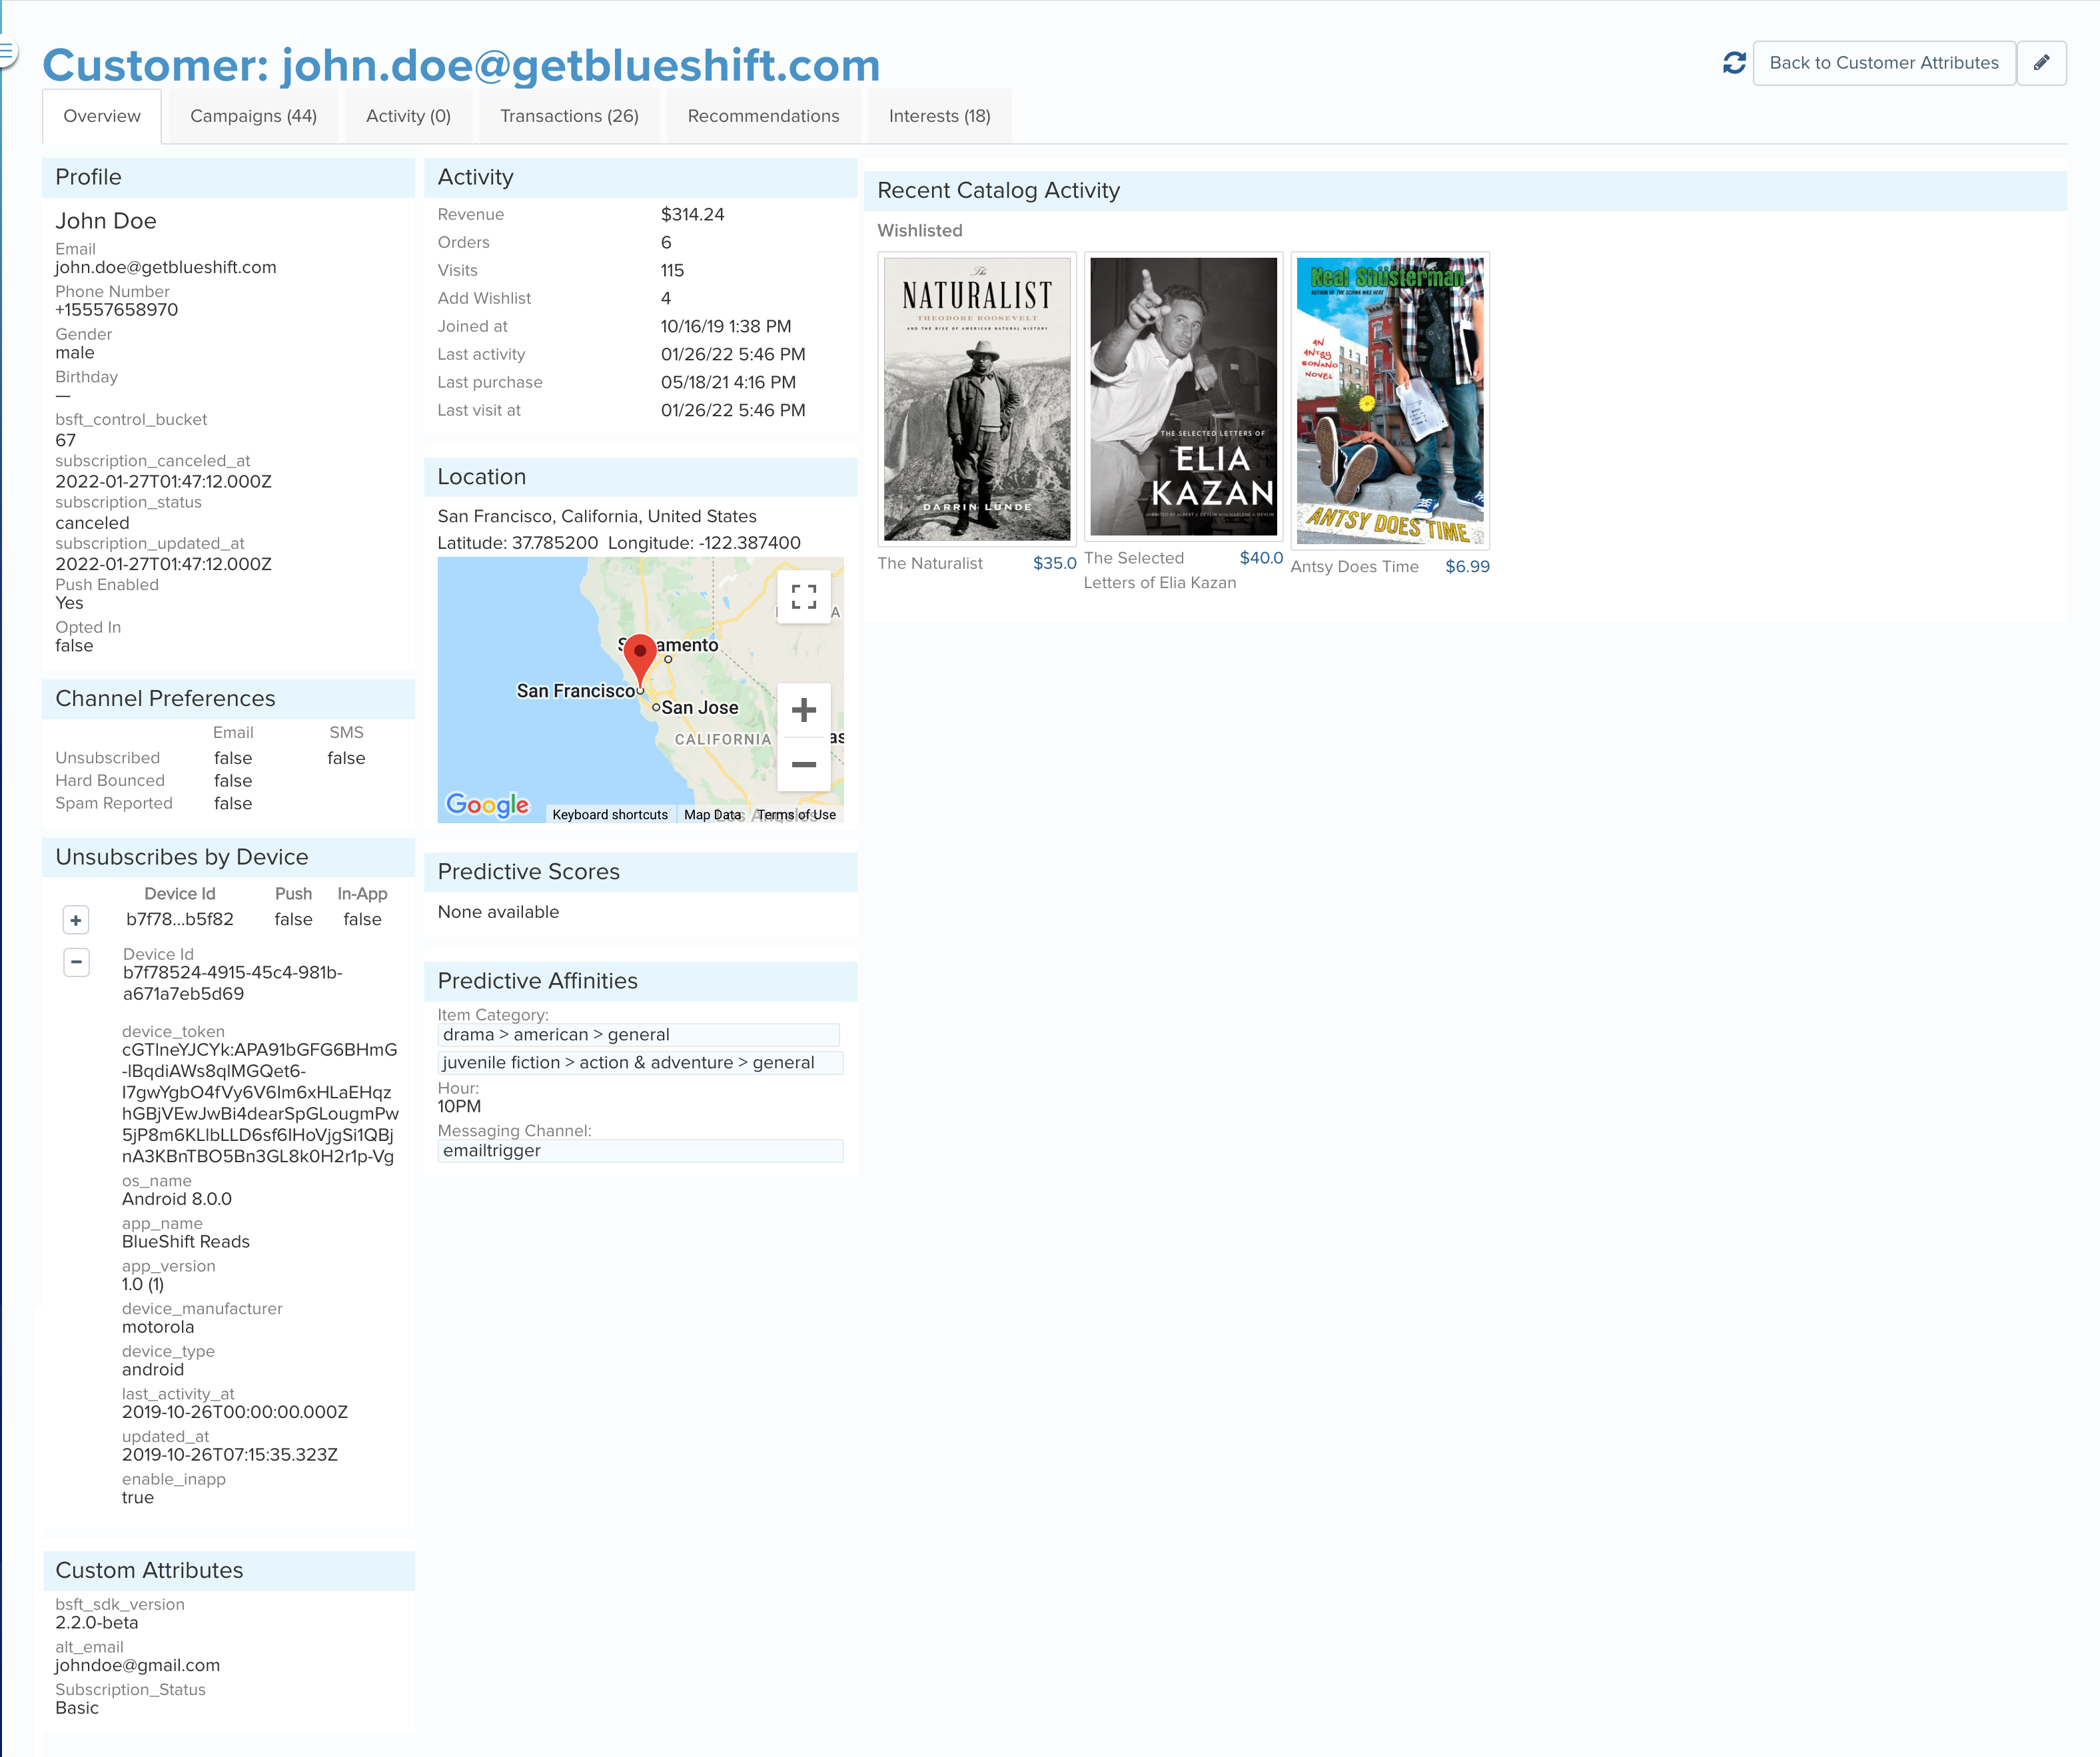Click the Orders count 6
The height and width of the screenshot is (1757, 2100).
[666, 243]
